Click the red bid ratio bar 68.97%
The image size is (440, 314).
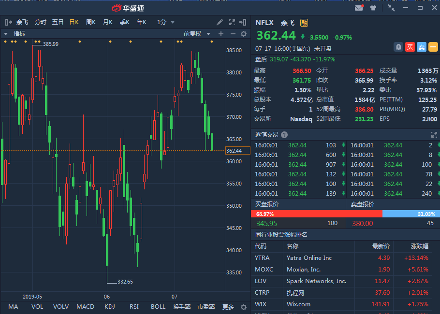pyautogui.click(x=316, y=214)
